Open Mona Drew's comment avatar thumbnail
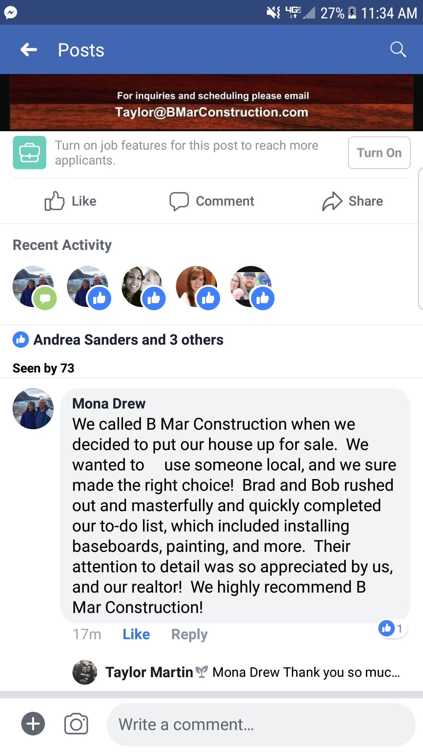Screen dimensions: 423x752 pyautogui.click(x=33, y=409)
